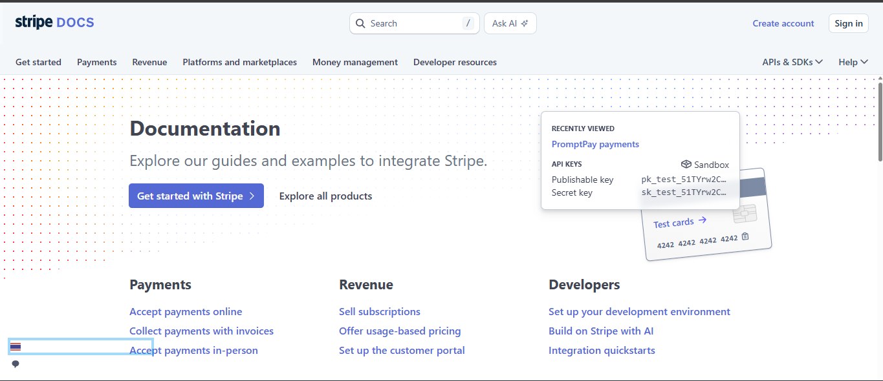Expand the APIs & SDKs dropdown
883x381 pixels.
pos(792,62)
